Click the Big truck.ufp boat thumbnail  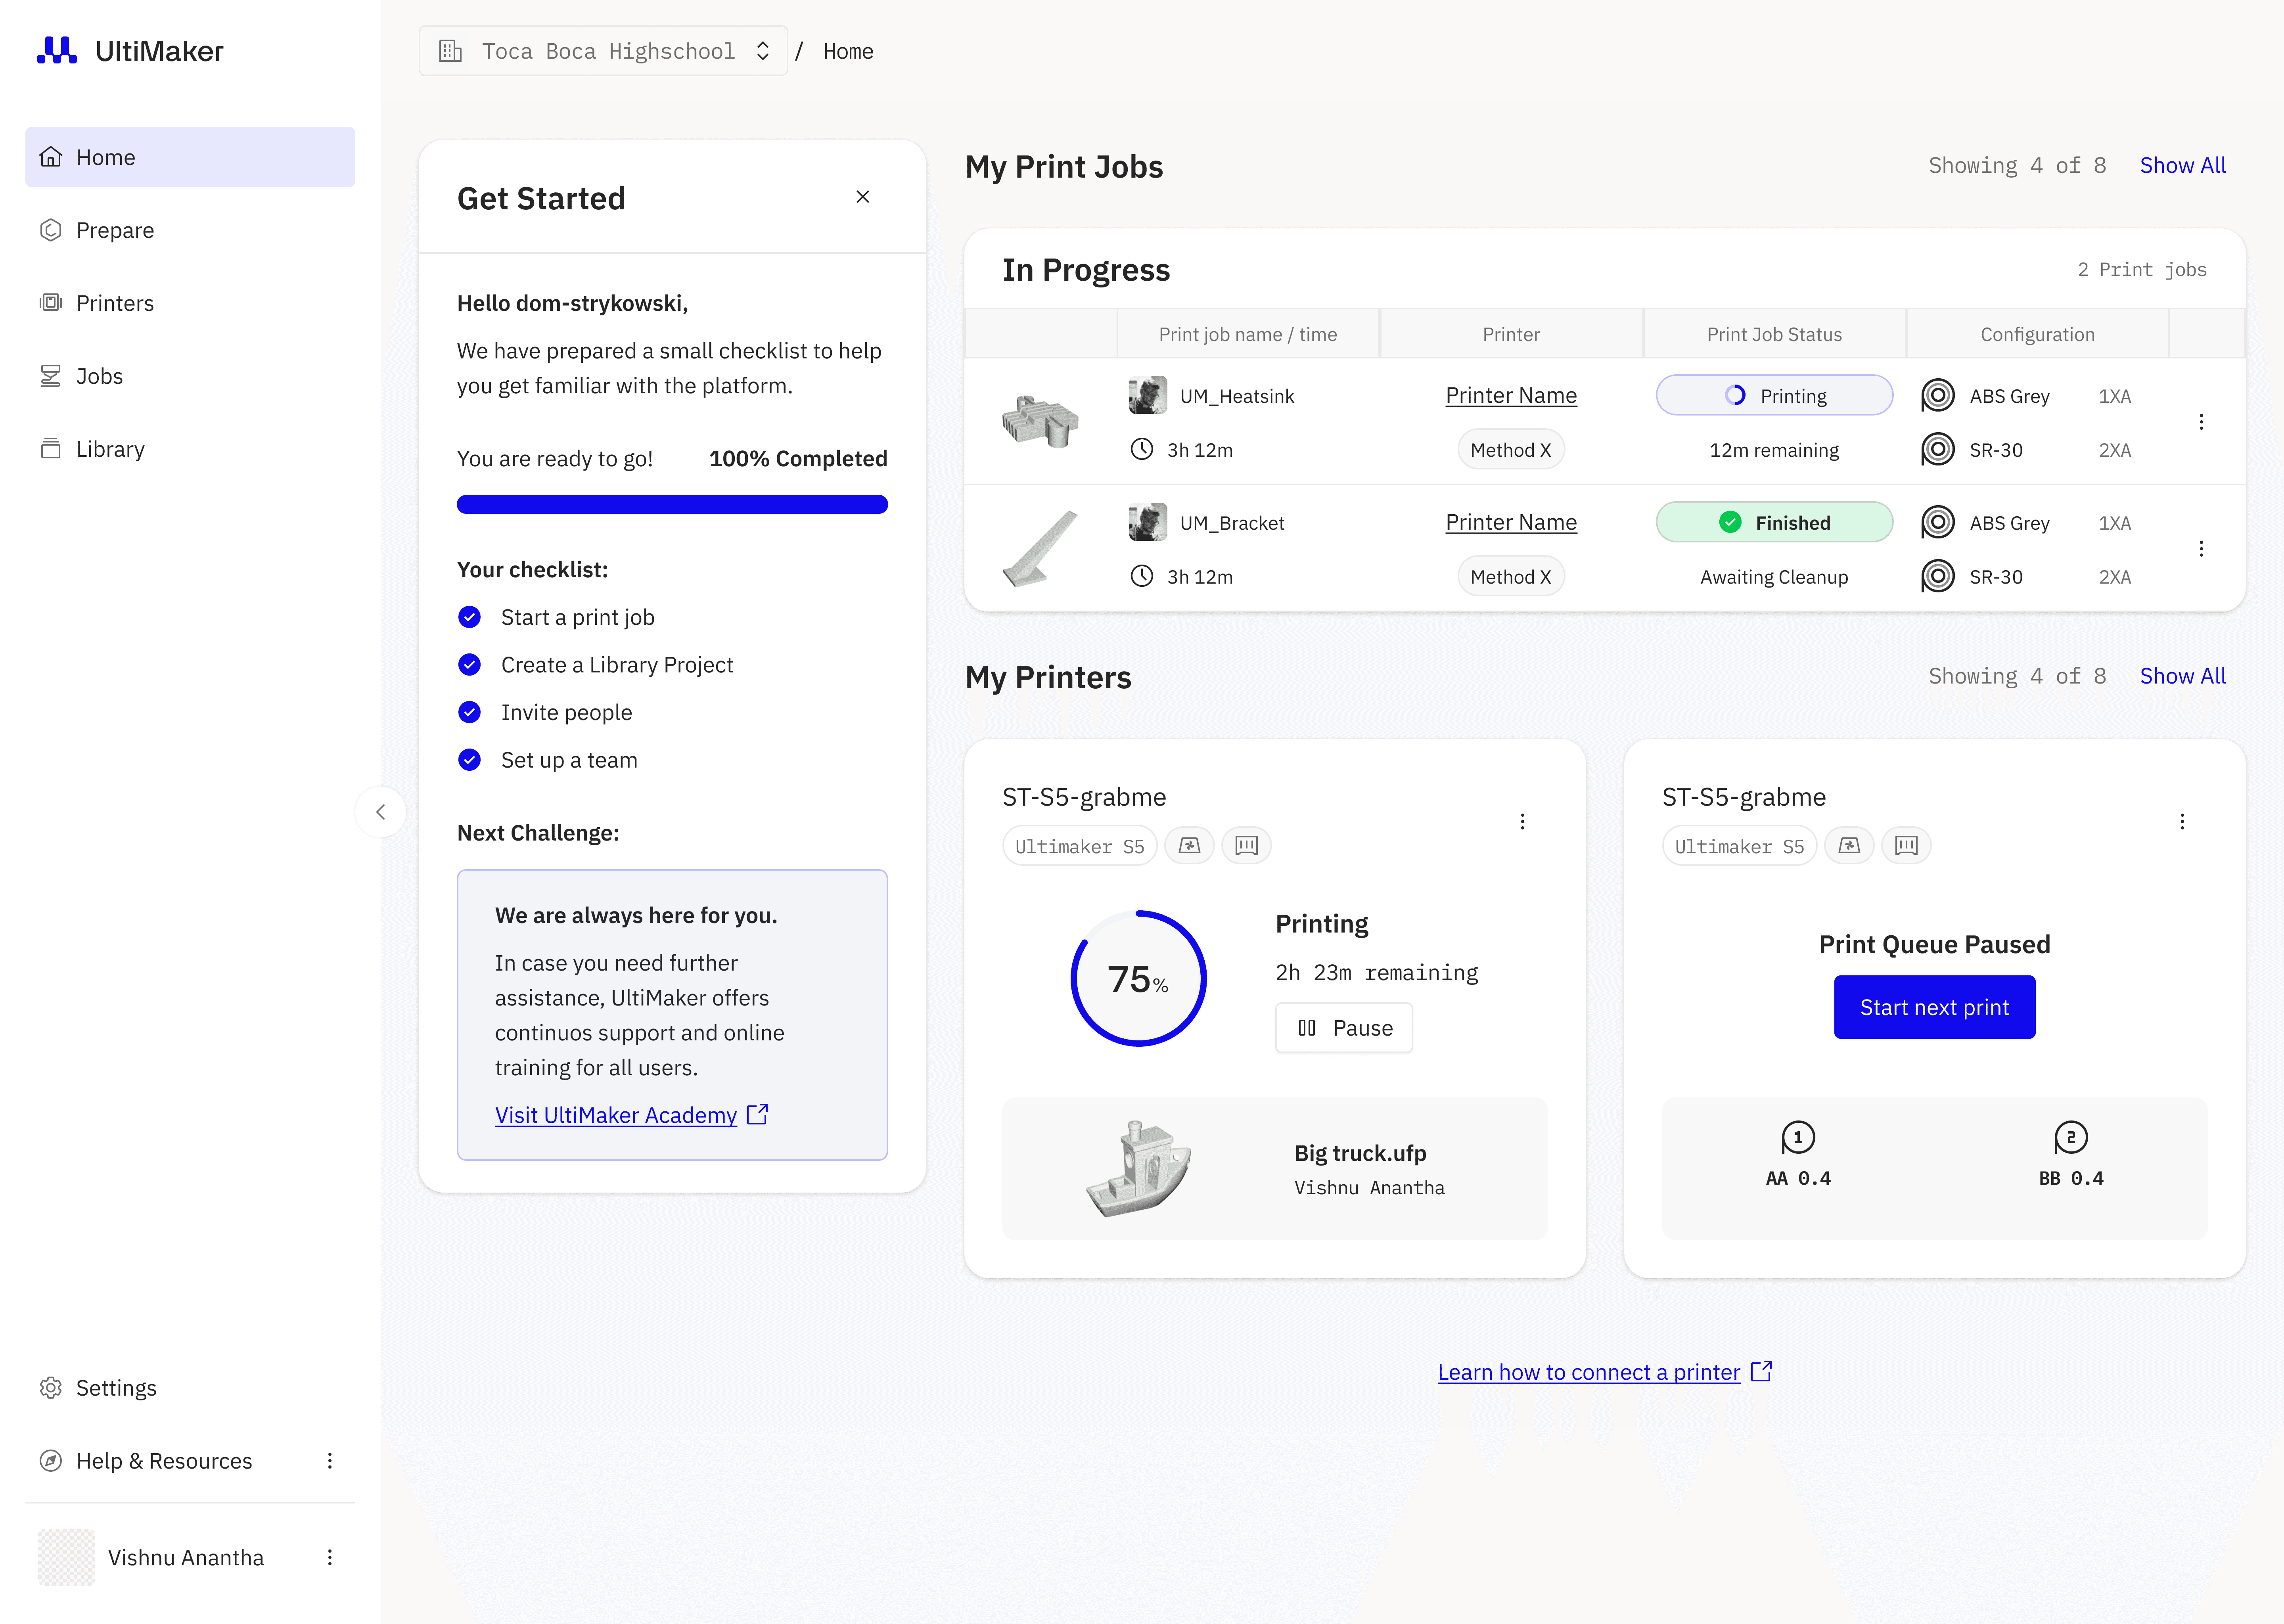[x=1138, y=1168]
